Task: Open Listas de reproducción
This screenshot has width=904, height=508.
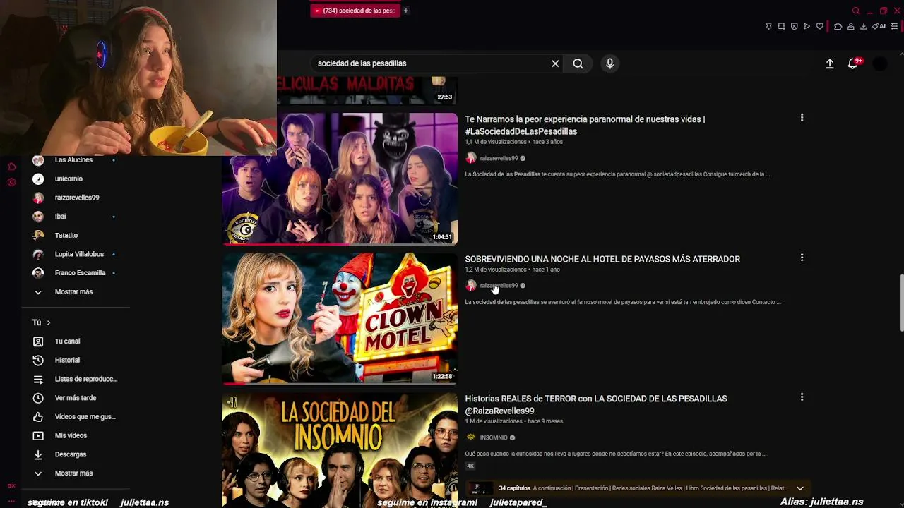Action: pos(75,379)
